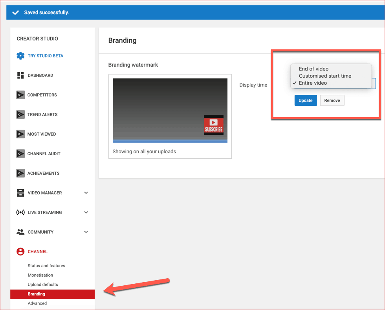
Task: Open the Achievements menu item
Action: pos(43,173)
